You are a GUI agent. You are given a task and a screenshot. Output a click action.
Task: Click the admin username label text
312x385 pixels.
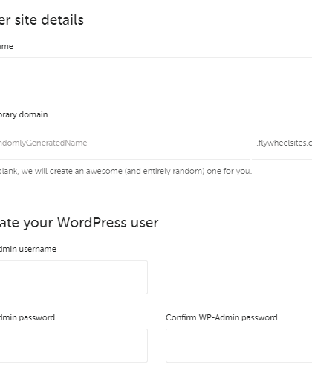point(28,249)
